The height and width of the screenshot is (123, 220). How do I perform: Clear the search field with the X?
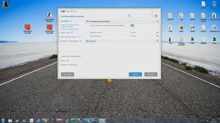(x=152, y=16)
